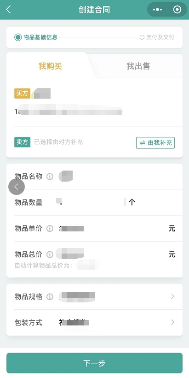Screen dimensions: 189x378
Task: Switch to 我购买 tab
Action: (x=50, y=66)
